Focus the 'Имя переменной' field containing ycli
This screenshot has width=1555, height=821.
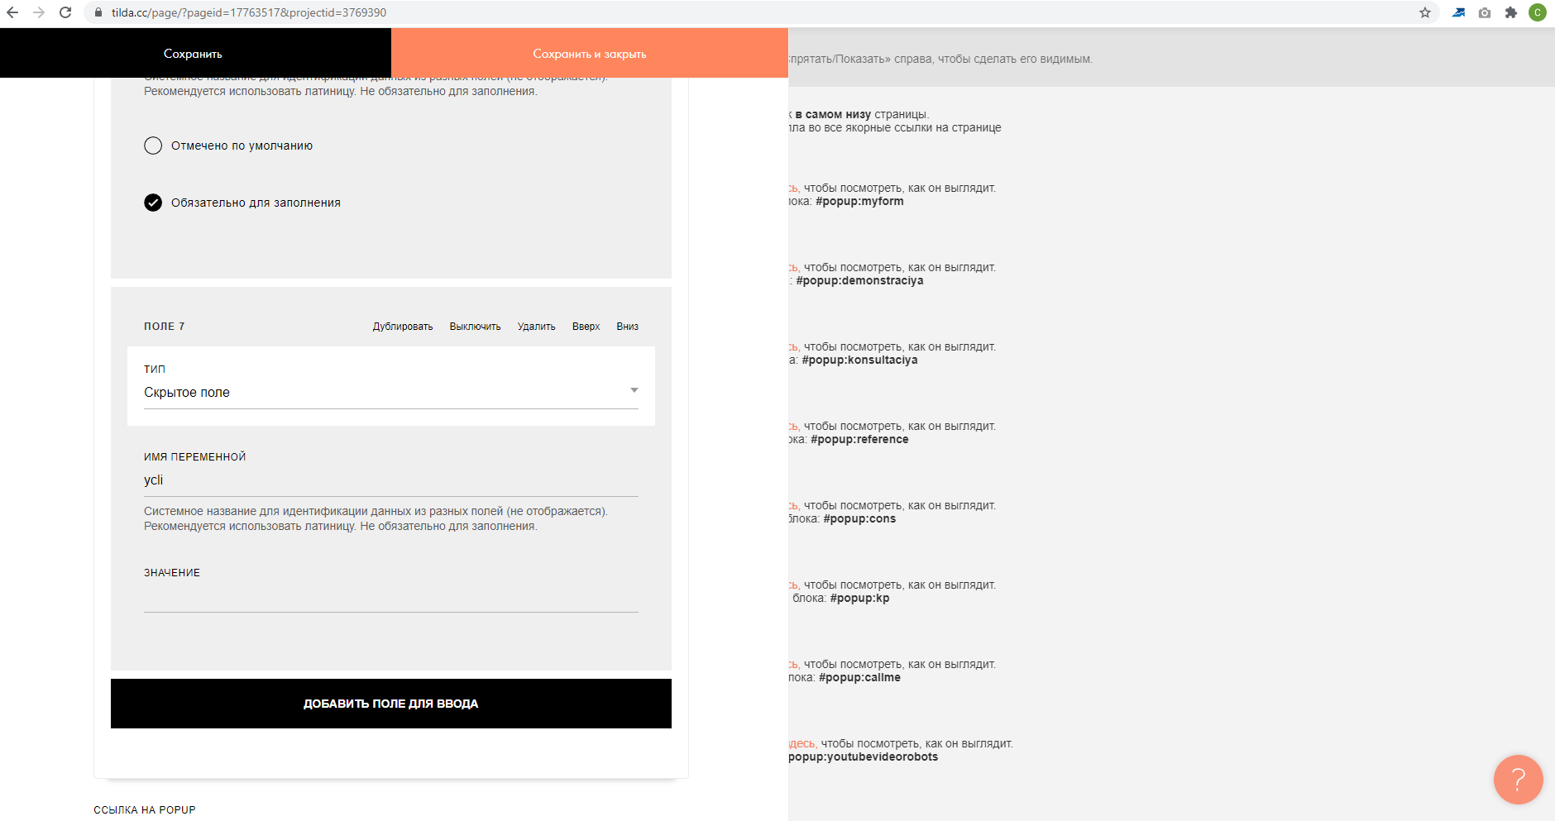pos(391,480)
